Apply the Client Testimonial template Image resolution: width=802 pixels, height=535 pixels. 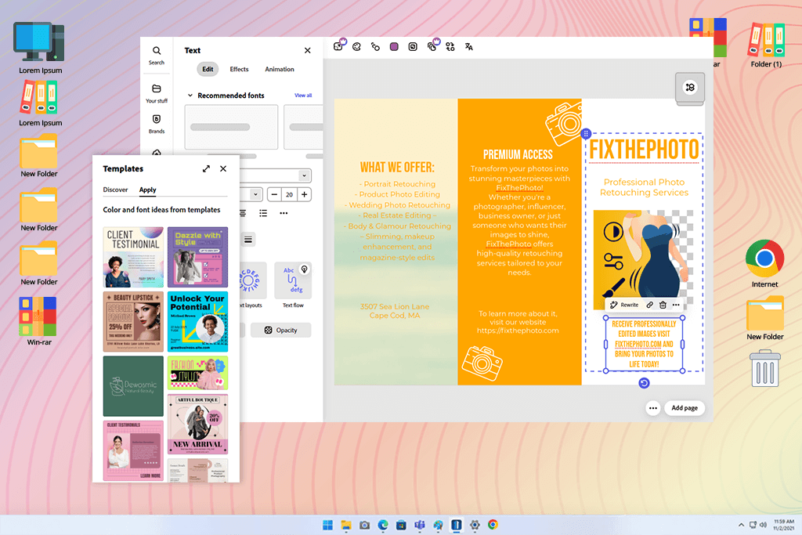(133, 257)
